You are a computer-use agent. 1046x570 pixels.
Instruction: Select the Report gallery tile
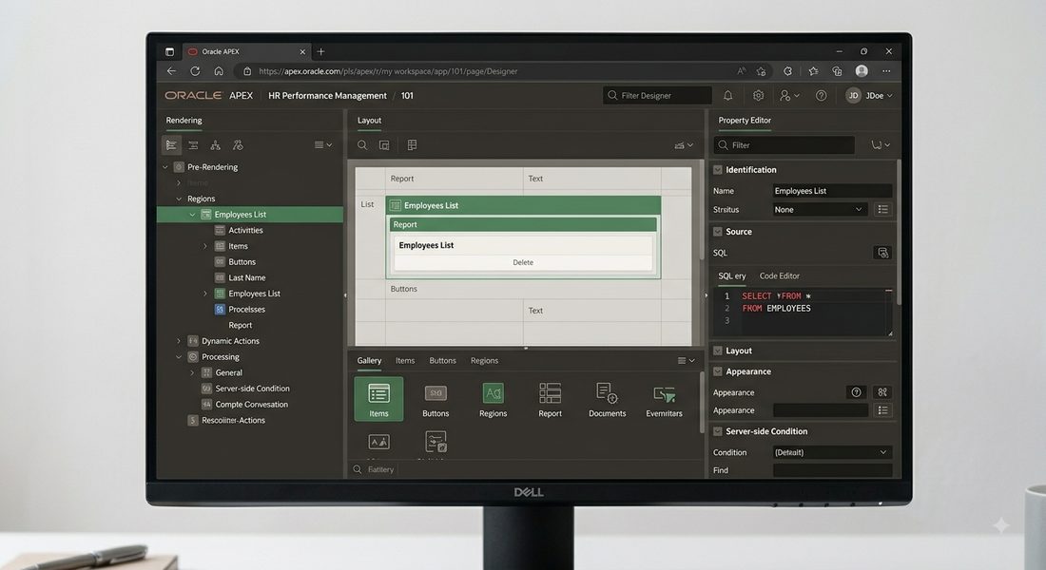pyautogui.click(x=551, y=400)
